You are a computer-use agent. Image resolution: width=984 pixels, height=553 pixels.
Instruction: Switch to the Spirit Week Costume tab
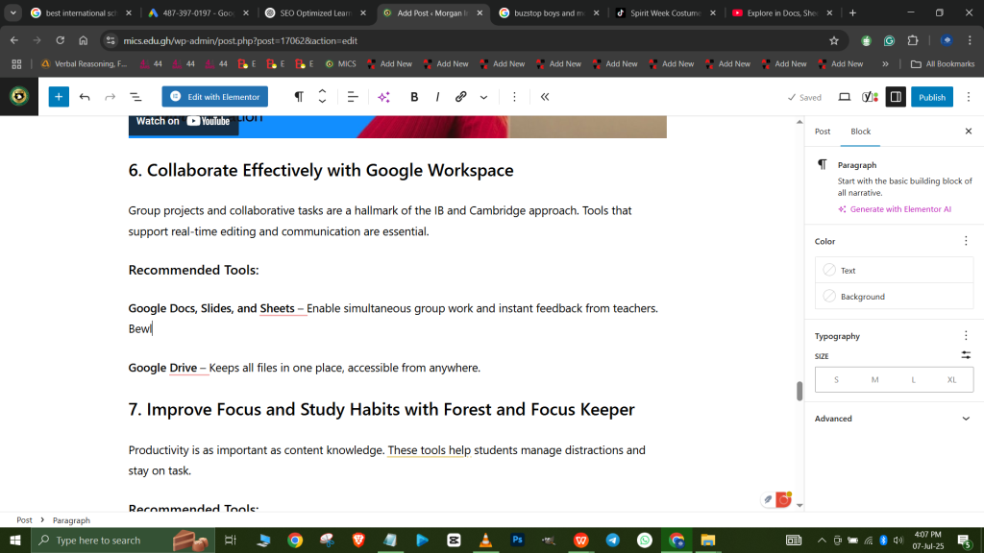pos(666,12)
